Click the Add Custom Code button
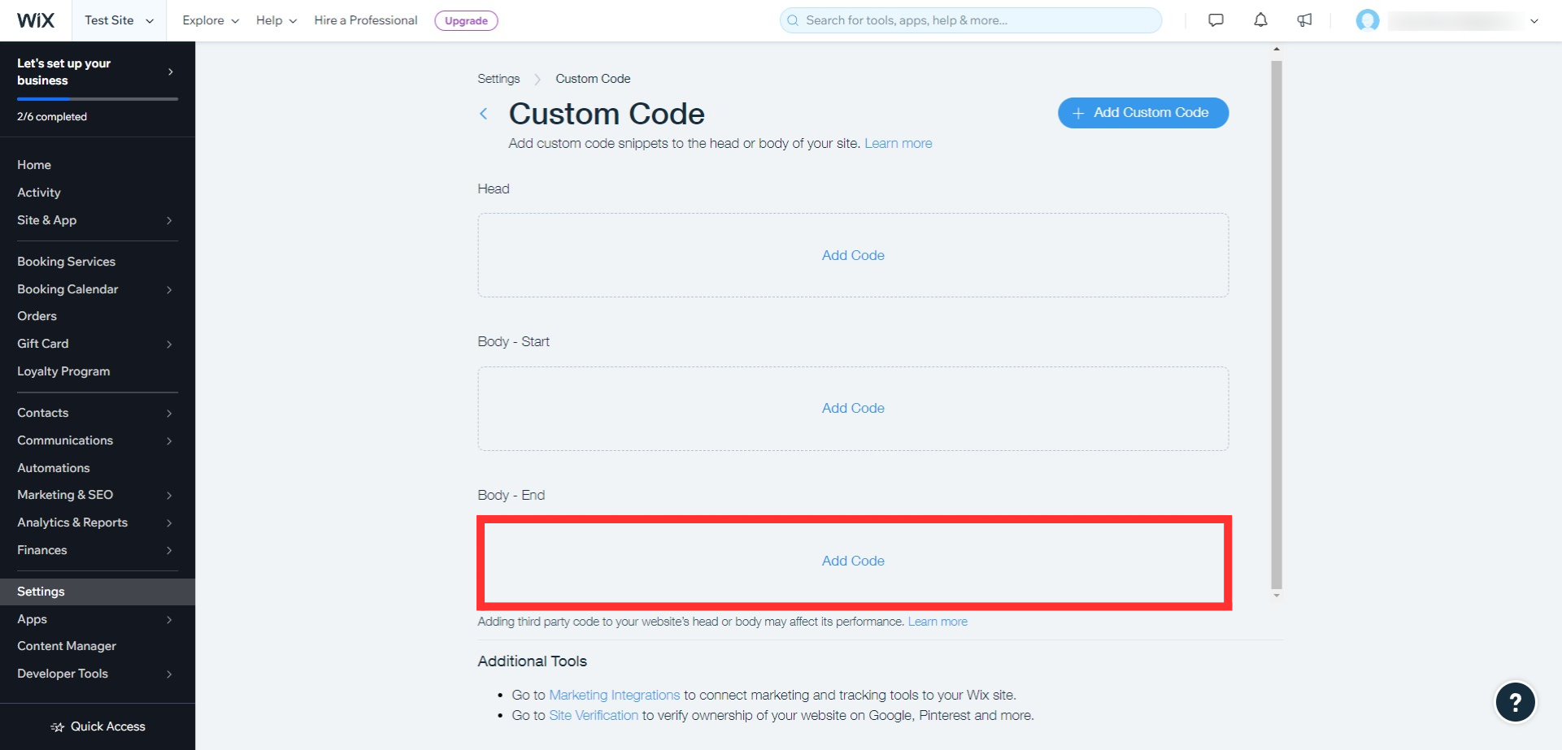Viewport: 1562px width, 750px height. 1142,113
